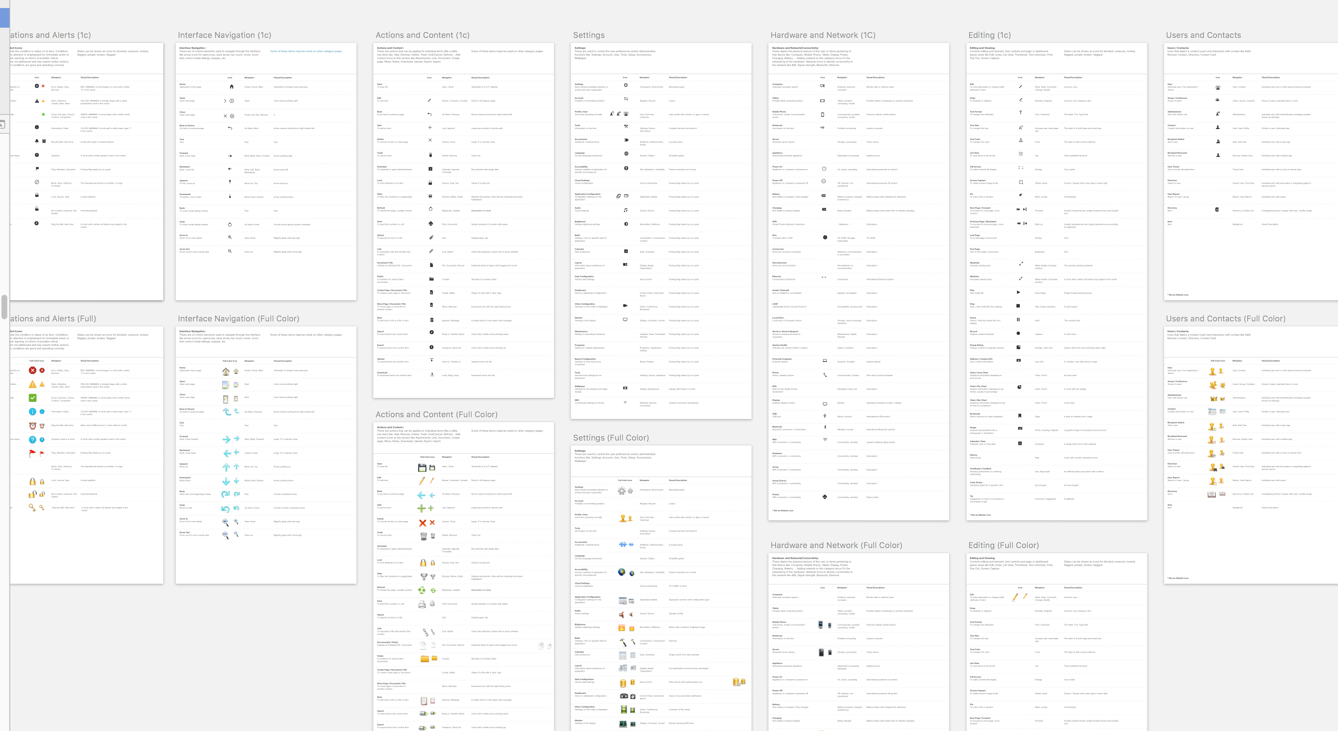The width and height of the screenshot is (1338, 731).
Task: Select large Forward arrow in Interface Navigation (Full Color)
Action: [226, 439]
